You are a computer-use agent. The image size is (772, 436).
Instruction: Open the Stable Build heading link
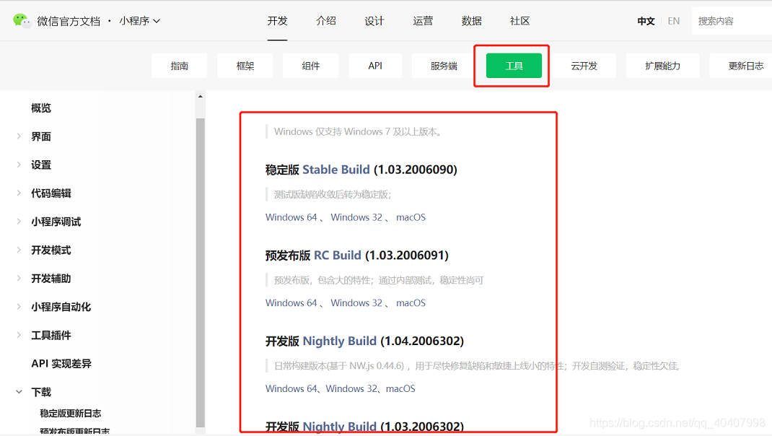(x=335, y=170)
